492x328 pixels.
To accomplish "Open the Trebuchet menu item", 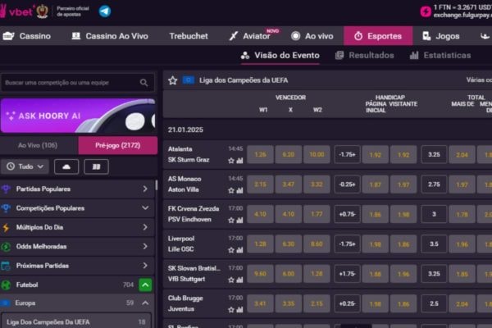I will tap(189, 36).
